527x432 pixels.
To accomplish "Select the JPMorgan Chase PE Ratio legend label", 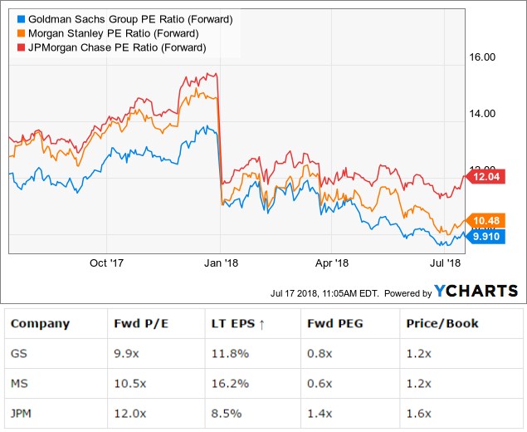I will 113,47.
